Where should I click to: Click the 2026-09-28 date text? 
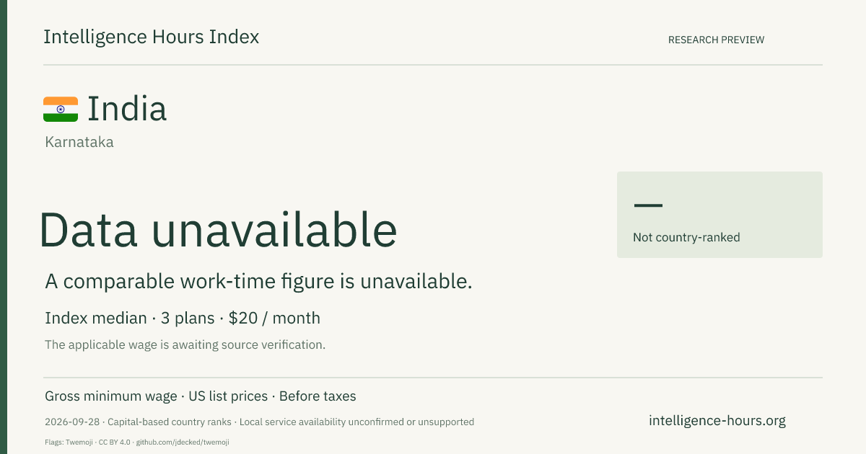(x=73, y=422)
